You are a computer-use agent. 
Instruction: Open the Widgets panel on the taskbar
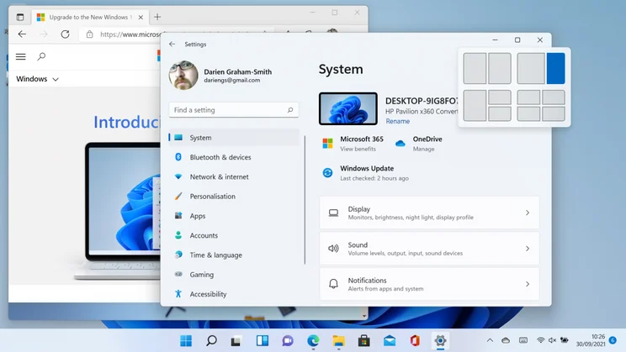coord(263,341)
